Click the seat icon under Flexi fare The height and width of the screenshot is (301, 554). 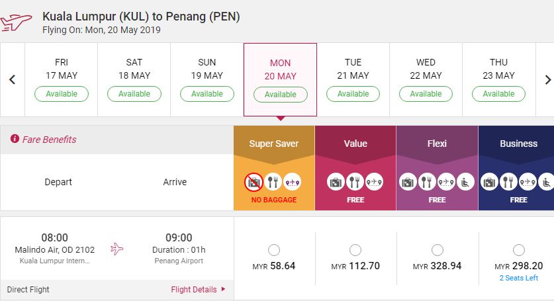click(465, 181)
